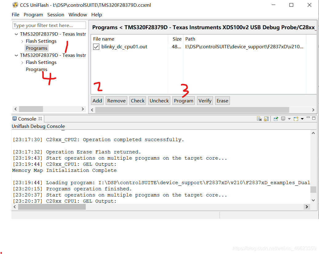Screen dimensions: 319x254
Task: Click the tree panel horizontal scrollbar thumb
Action: point(31,109)
